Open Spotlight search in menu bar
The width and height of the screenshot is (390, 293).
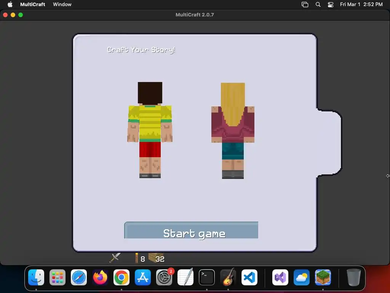[318, 5]
